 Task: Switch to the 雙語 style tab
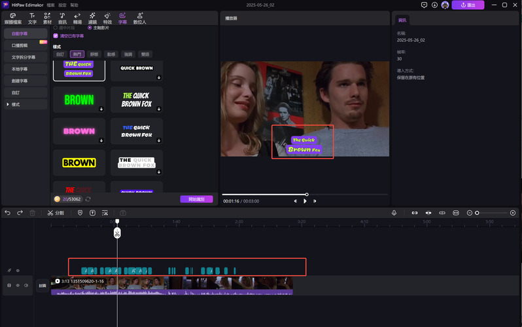coord(145,54)
